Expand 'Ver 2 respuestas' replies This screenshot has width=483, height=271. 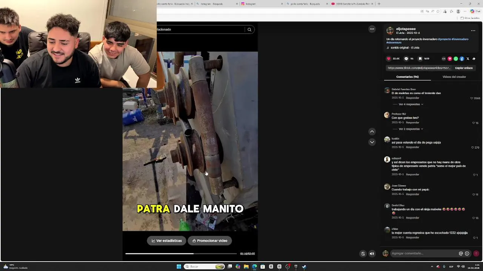click(411, 129)
